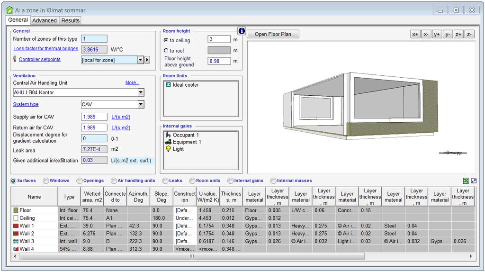This screenshot has height=272, width=485.
Task: Click the compass indicator in 3D view
Action: (x=453, y=153)
